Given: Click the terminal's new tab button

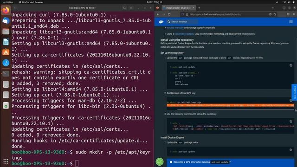Looking at the screenshot, I should [15, 8].
